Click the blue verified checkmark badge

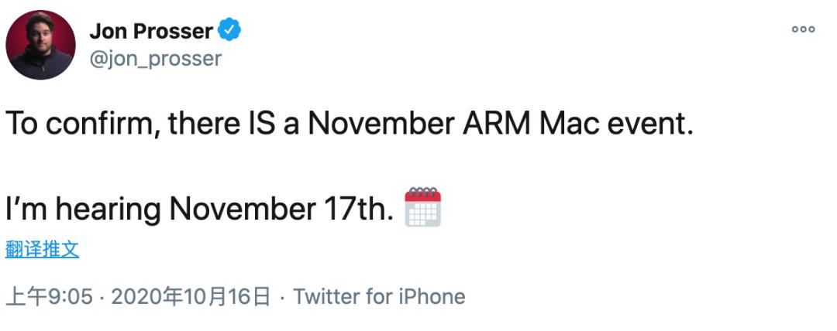click(x=229, y=30)
